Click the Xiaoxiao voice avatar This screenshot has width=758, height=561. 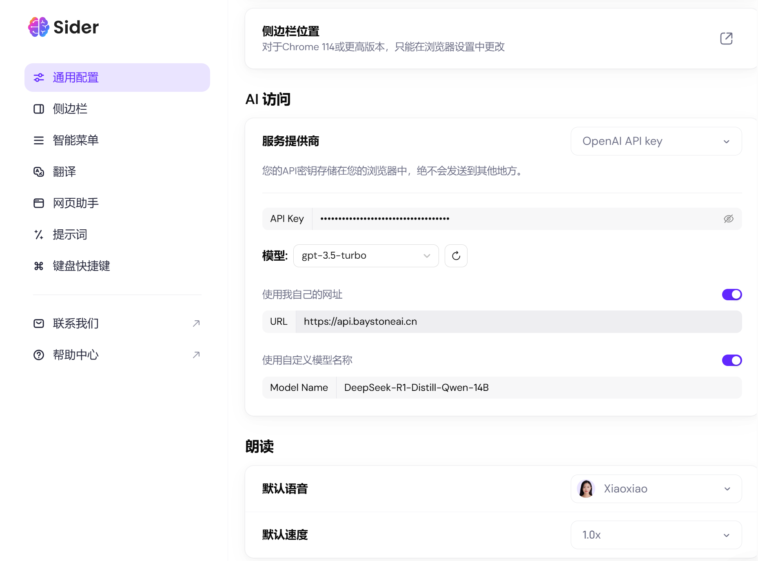coord(586,489)
